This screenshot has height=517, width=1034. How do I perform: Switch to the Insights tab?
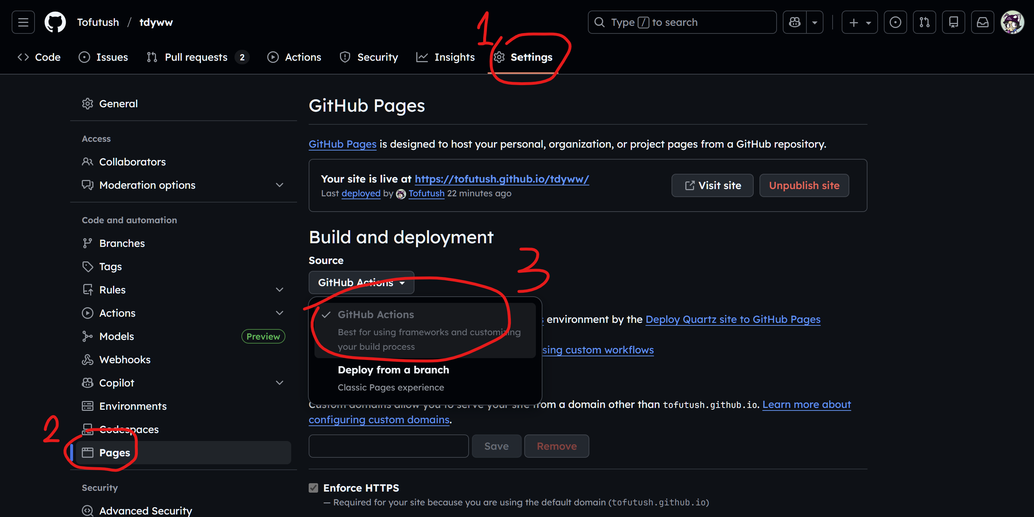click(445, 57)
